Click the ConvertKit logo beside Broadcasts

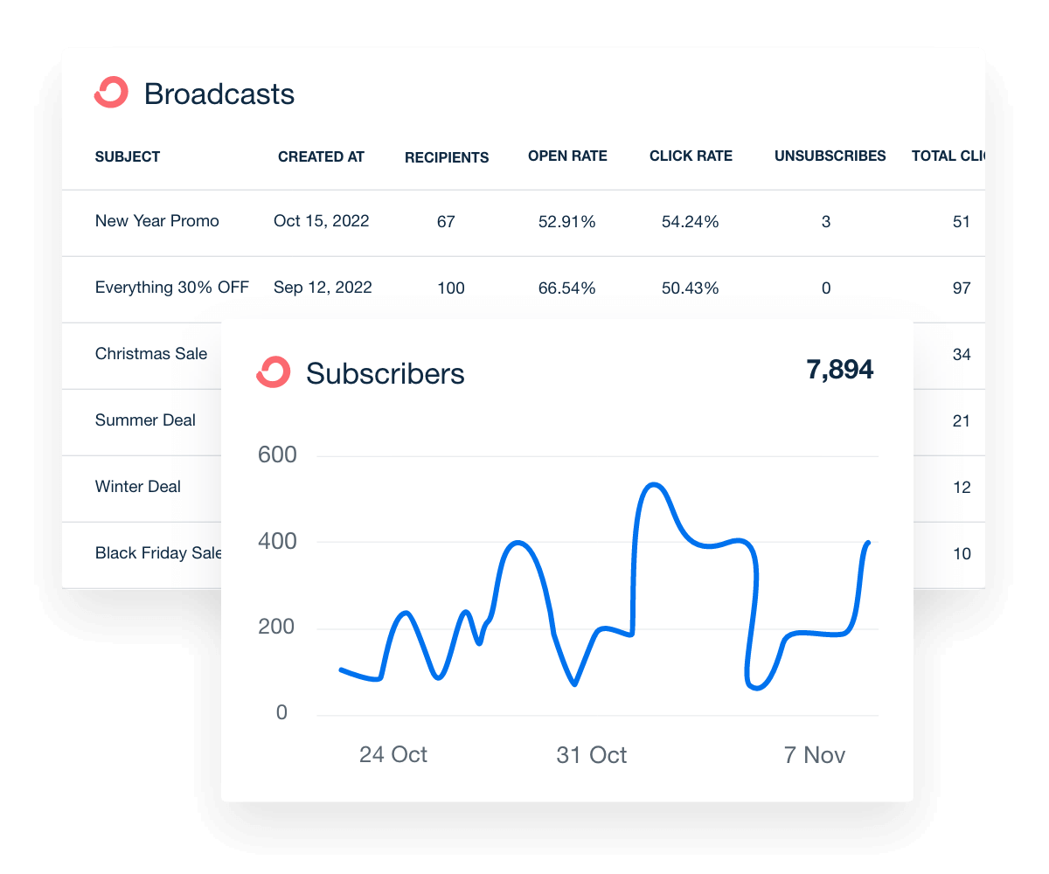[x=111, y=92]
